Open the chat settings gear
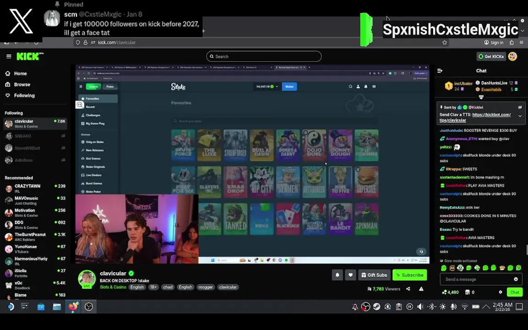Viewport: 528px width, 330px height. pos(500,292)
